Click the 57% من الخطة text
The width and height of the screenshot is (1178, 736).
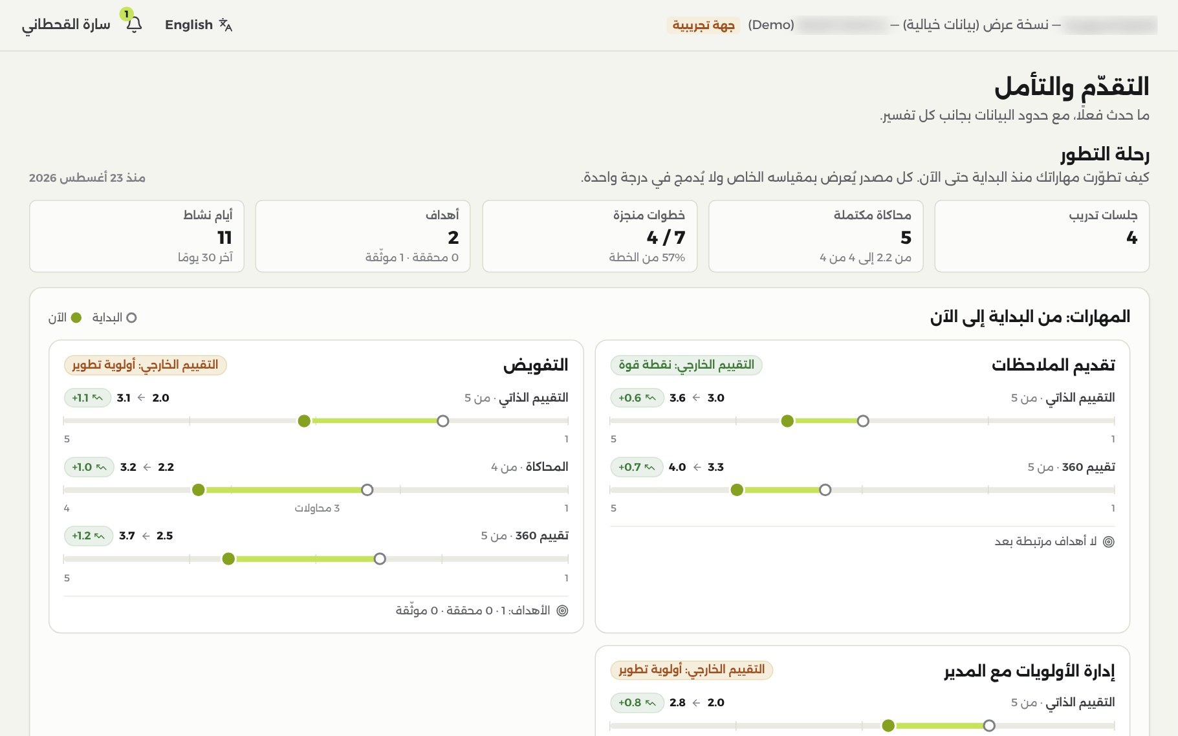(647, 257)
